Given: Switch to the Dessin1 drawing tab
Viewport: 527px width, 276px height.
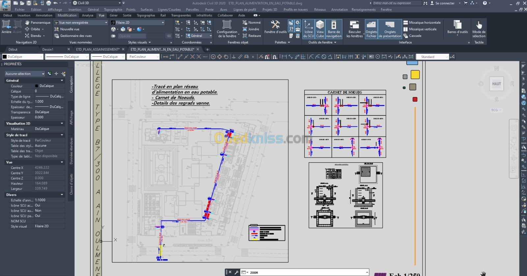Looking at the screenshot, I should click(x=48, y=49).
